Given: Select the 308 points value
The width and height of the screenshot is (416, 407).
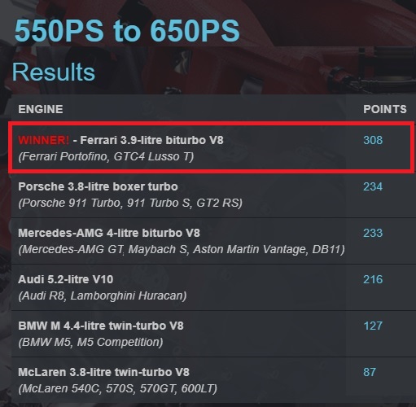Looking at the screenshot, I should [373, 140].
